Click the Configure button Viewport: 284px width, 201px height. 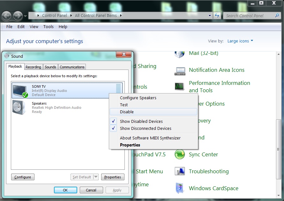(x=23, y=177)
